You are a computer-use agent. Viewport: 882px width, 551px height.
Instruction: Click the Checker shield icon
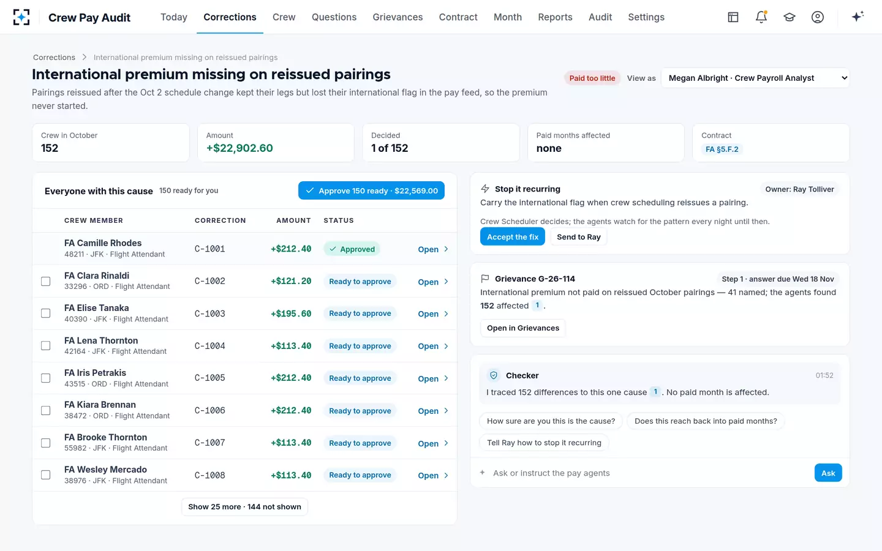click(494, 375)
